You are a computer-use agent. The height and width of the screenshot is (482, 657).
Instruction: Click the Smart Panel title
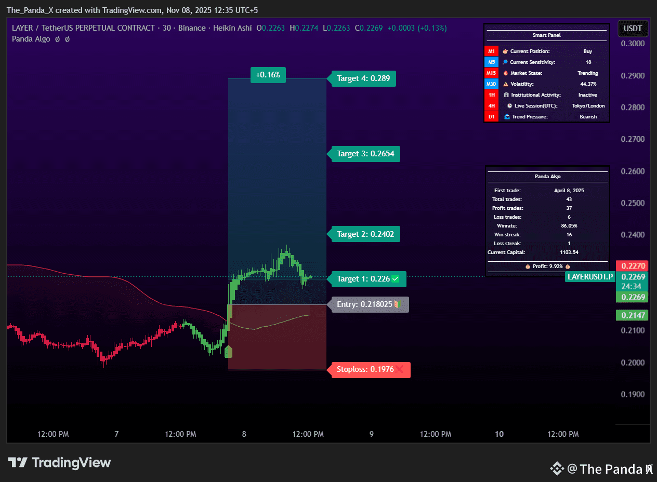tap(546, 36)
